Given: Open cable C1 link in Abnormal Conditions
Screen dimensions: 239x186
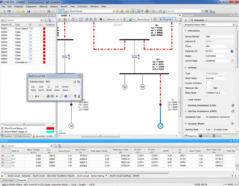Looking at the screenshot, I should click(30, 32).
